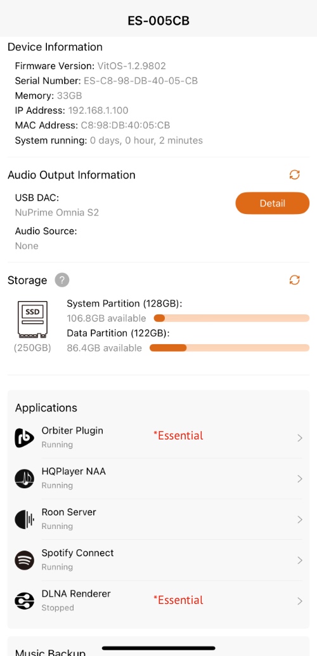Tap the HQPlayer NAA app icon
Image resolution: width=317 pixels, height=656 pixels.
click(x=25, y=478)
